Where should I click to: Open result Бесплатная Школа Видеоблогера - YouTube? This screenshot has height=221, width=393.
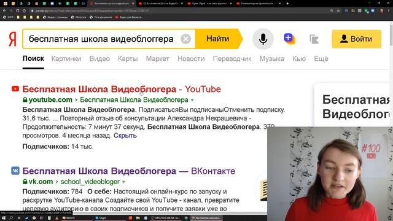[122, 89]
